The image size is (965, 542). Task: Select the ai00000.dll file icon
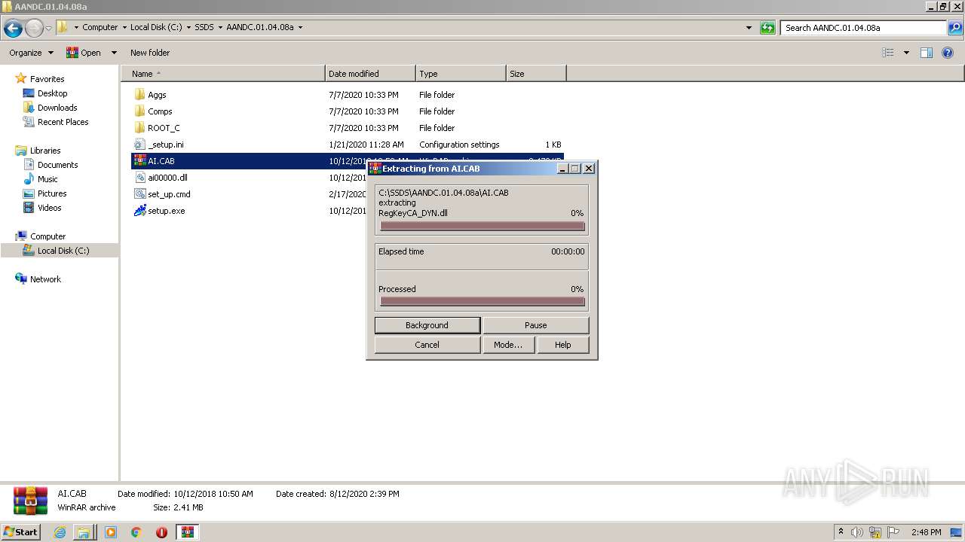click(x=139, y=178)
